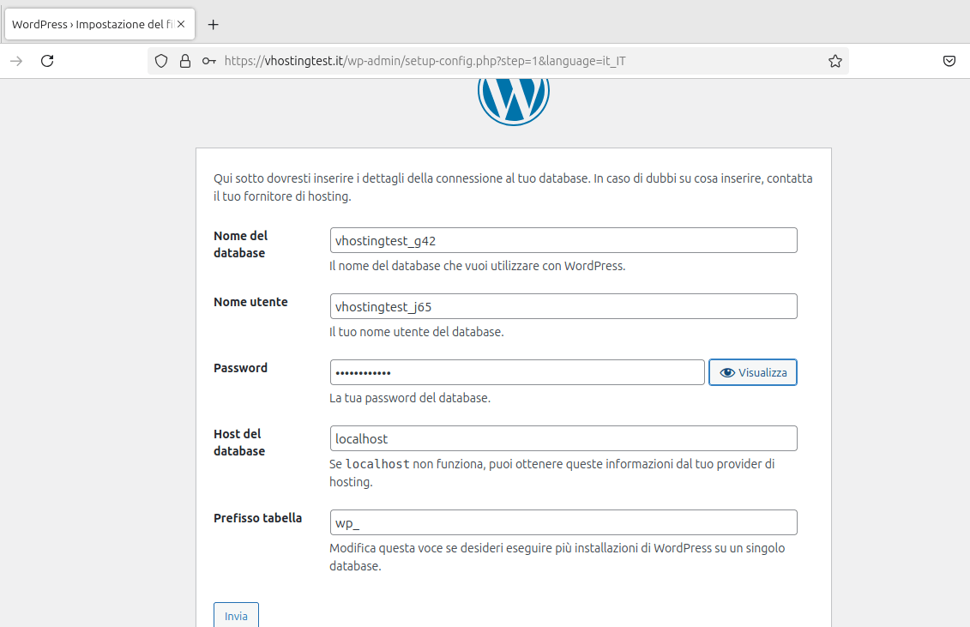The image size is (970, 627).
Task: Click the Nome del database field
Action: pyautogui.click(x=563, y=240)
